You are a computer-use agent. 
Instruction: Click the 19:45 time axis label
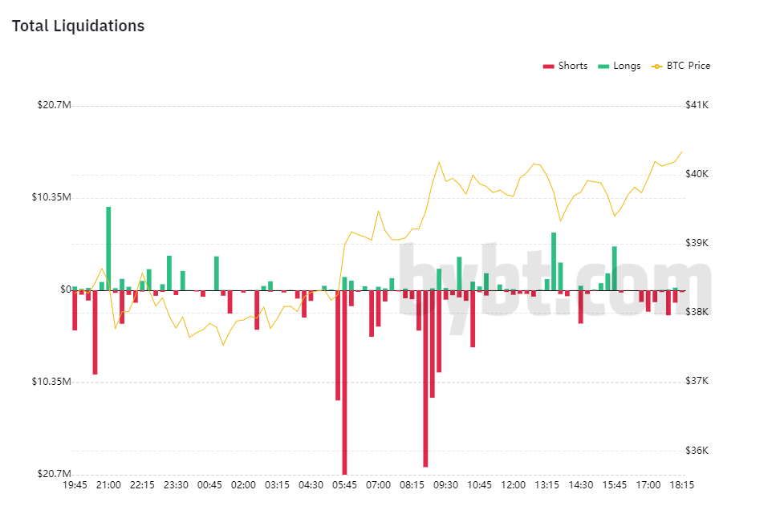75,485
